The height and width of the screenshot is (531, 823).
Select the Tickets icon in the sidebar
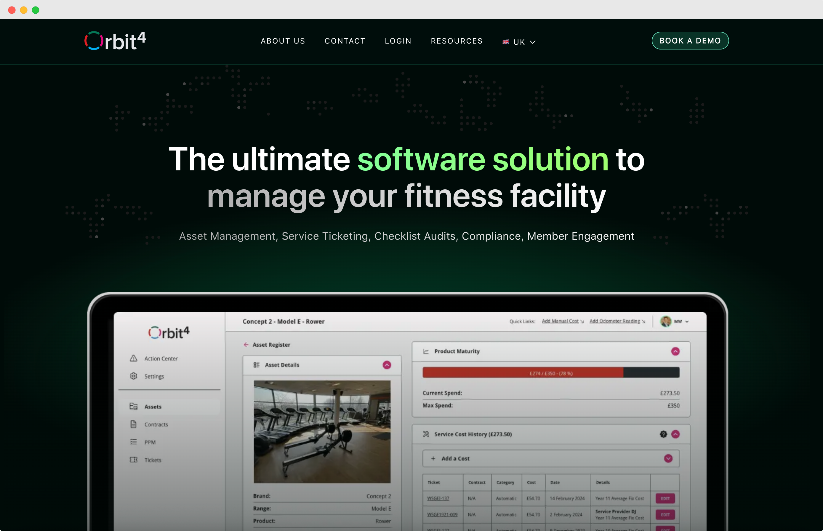point(133,460)
